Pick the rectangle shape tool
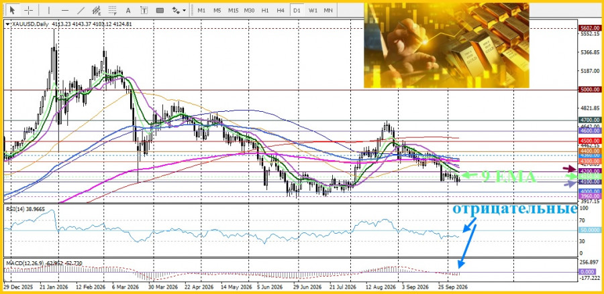The width and height of the screenshot is (604, 294). tap(160, 10)
